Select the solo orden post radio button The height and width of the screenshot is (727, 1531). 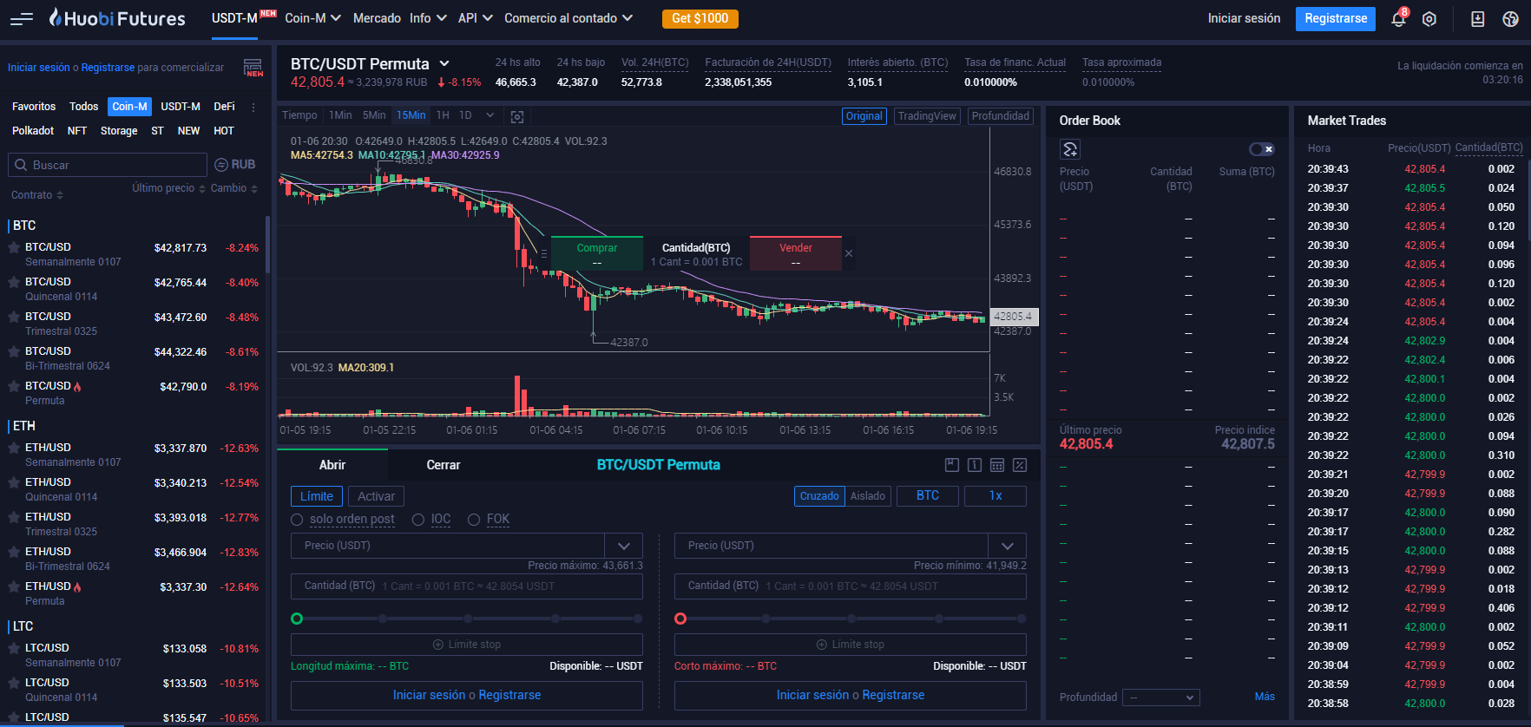point(297,520)
